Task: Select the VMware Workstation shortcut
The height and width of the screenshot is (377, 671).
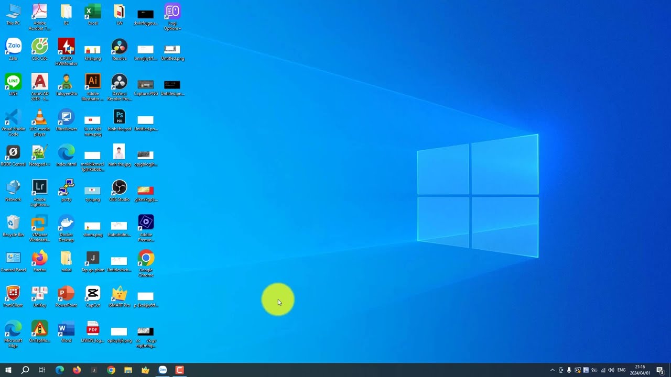Action: tap(40, 229)
